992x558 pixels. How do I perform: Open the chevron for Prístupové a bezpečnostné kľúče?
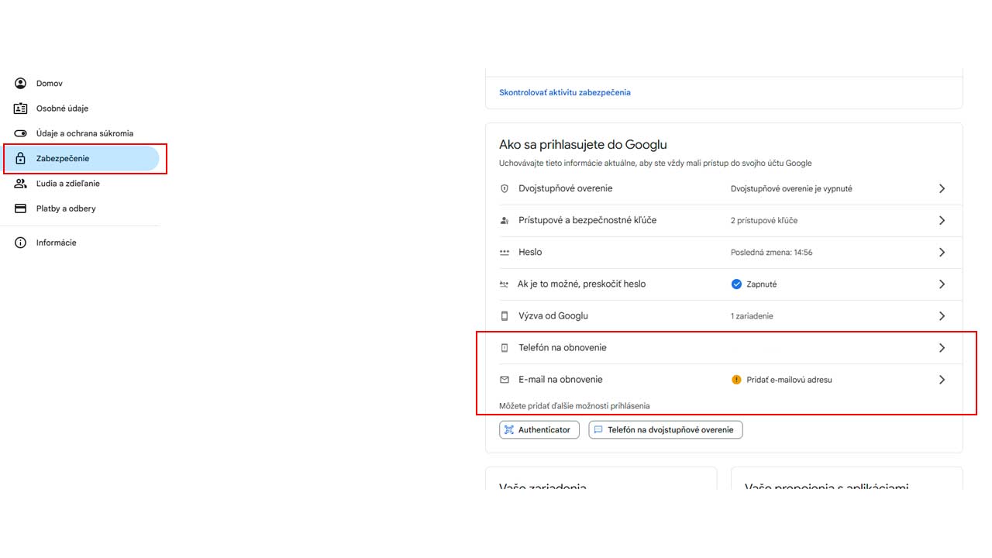tap(942, 221)
